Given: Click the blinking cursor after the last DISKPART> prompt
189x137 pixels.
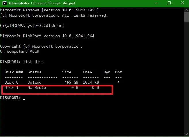Looking at the screenshot, I should 25,99.
